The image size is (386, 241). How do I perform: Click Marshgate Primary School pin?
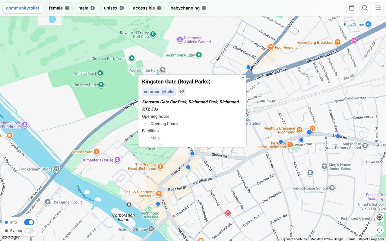tap(365, 146)
